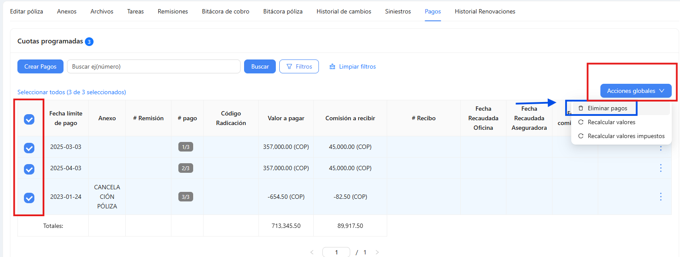Click the Anexo column header
Viewport: 680px width, 257px height.
pos(107,118)
